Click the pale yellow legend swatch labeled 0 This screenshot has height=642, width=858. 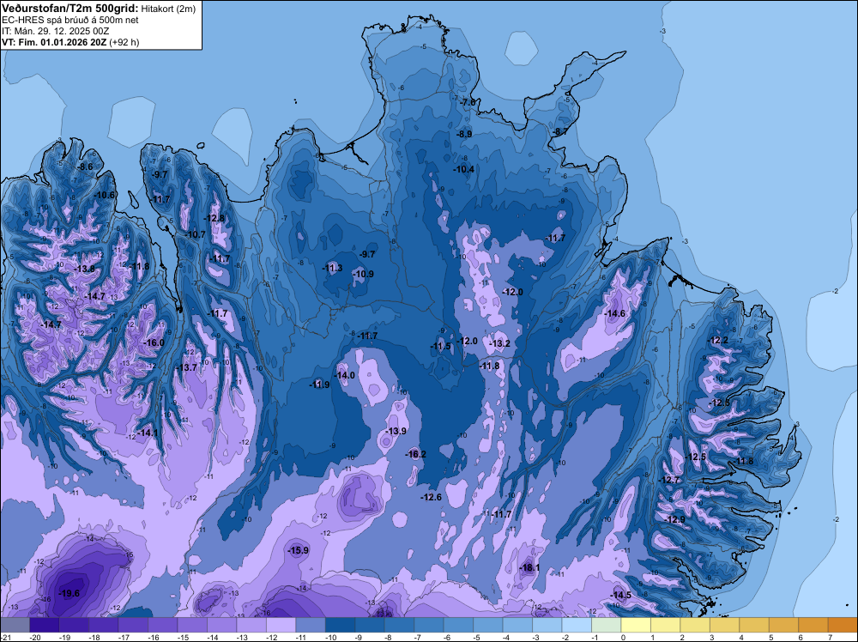636,625
